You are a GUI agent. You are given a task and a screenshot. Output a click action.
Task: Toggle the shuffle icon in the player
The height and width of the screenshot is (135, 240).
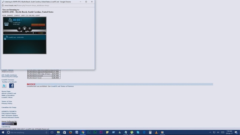coord(41,28)
